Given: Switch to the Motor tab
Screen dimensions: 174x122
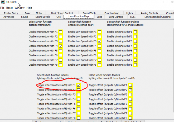Looking at the screenshot, I should click(x=39, y=13).
